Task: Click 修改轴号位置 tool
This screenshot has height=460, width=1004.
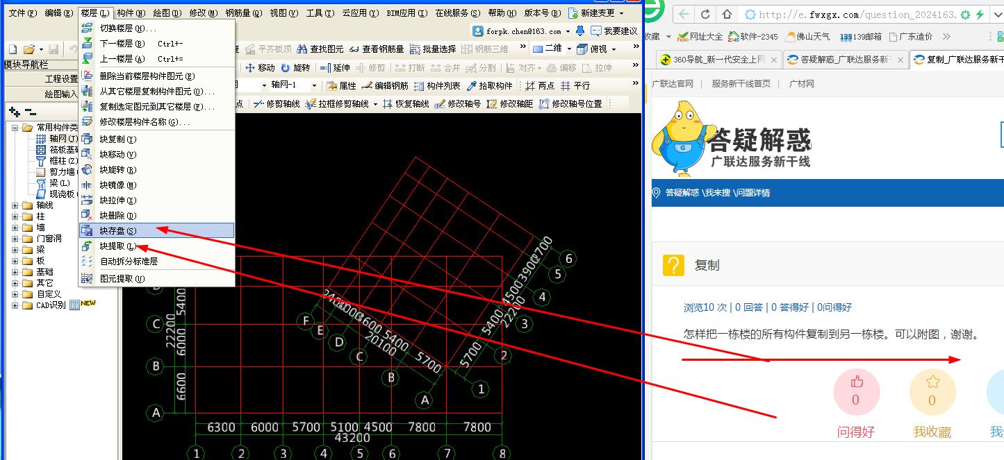Action: click(570, 103)
